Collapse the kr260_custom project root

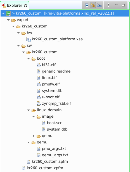pyautogui.click(x=3, y=14)
